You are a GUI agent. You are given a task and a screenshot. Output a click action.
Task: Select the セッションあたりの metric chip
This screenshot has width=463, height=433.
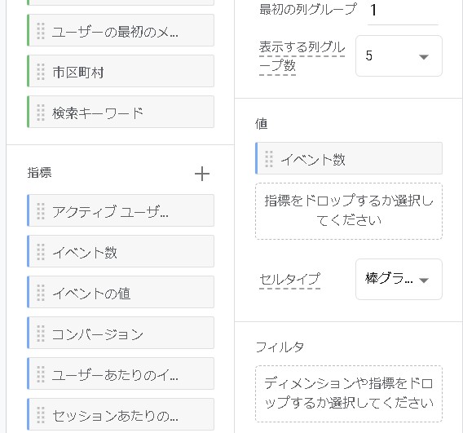pos(121,414)
